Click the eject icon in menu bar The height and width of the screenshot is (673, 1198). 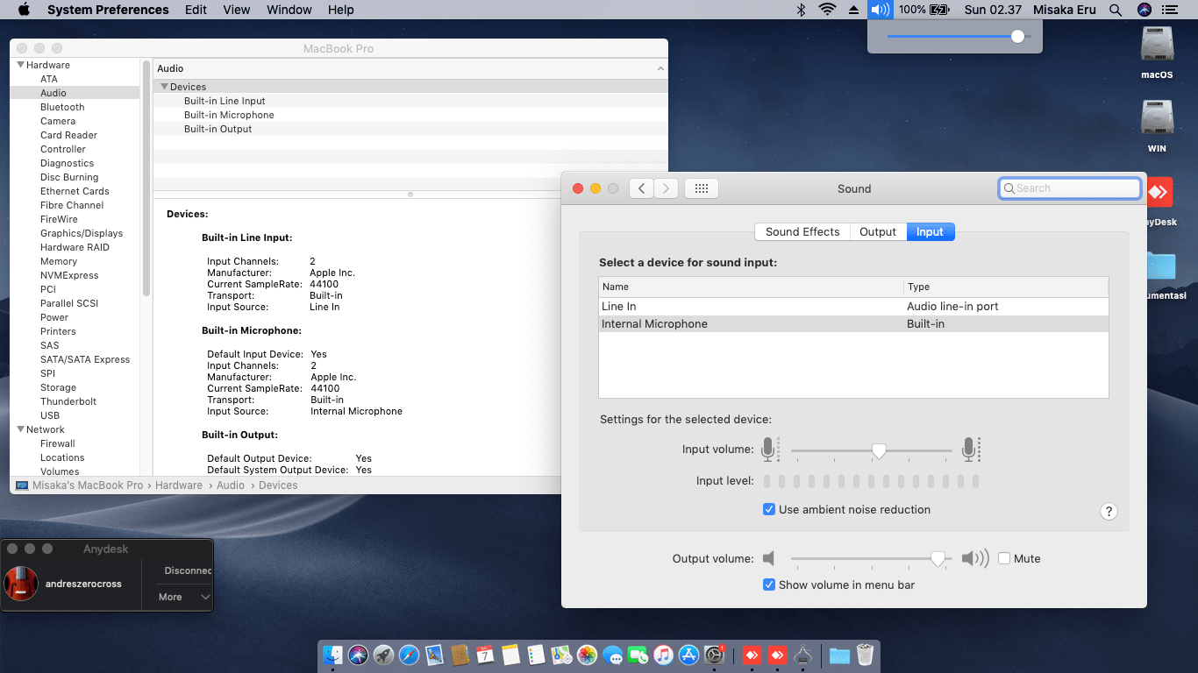coord(853,10)
